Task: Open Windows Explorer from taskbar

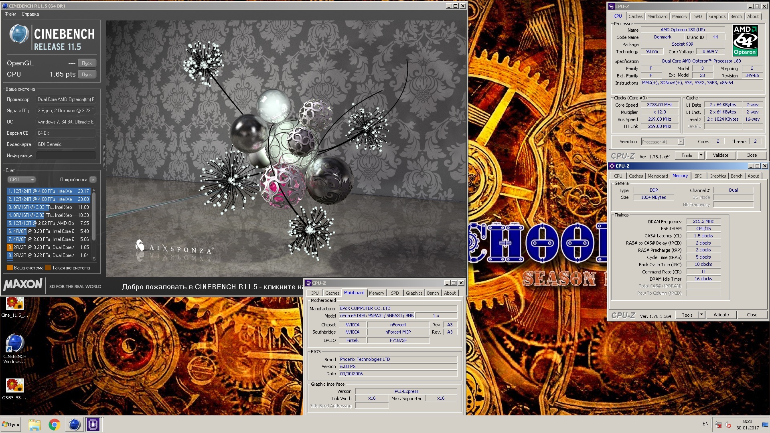Action: coord(34,425)
